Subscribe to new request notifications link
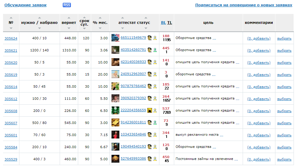This screenshot has width=296, height=166. tap(244, 5)
